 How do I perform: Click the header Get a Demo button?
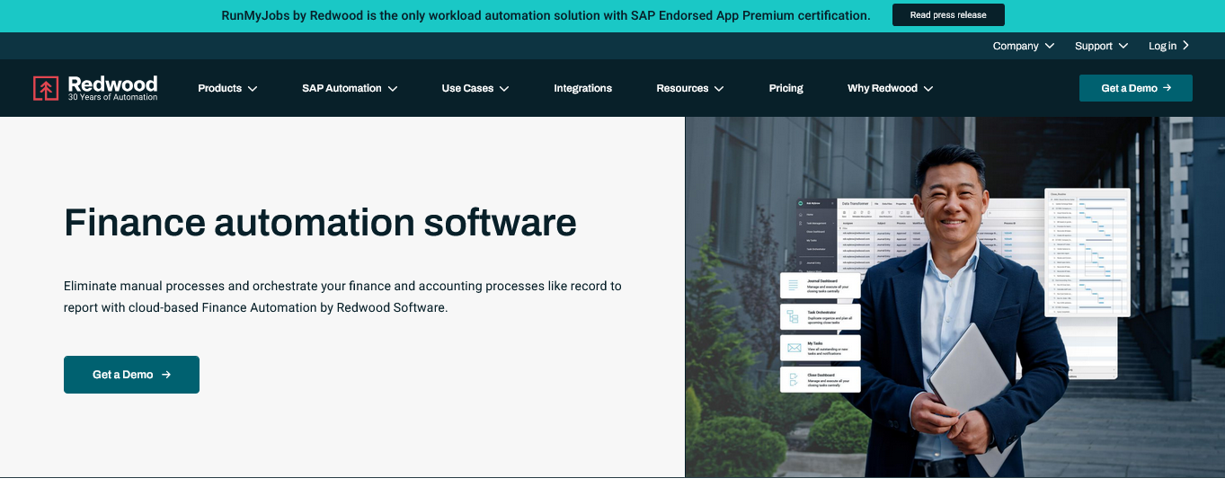point(1136,88)
